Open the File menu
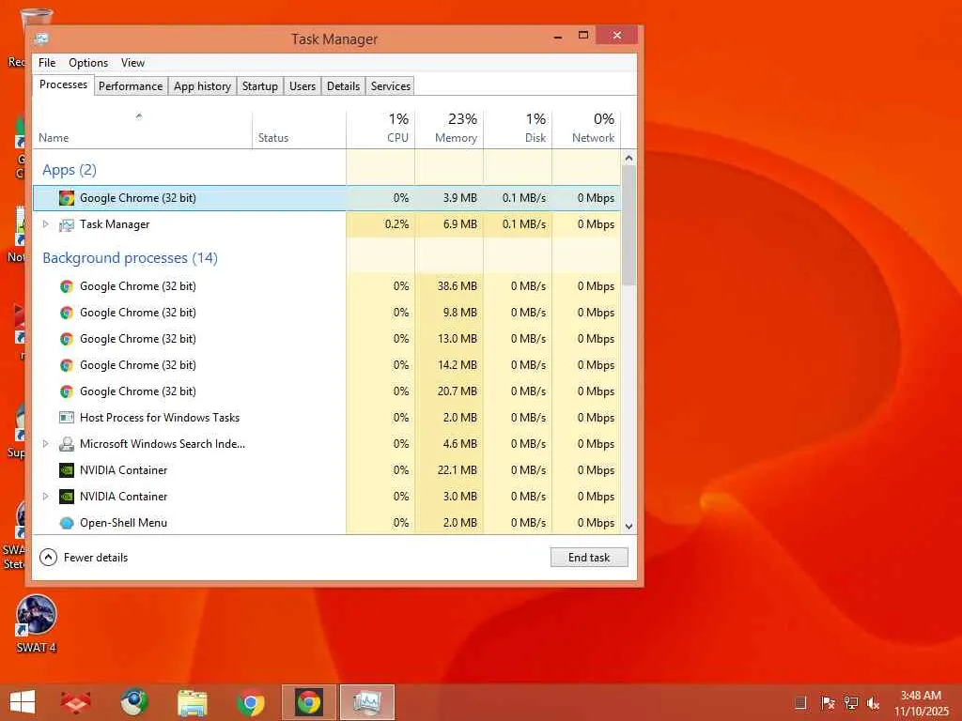The image size is (962, 721). (x=47, y=63)
